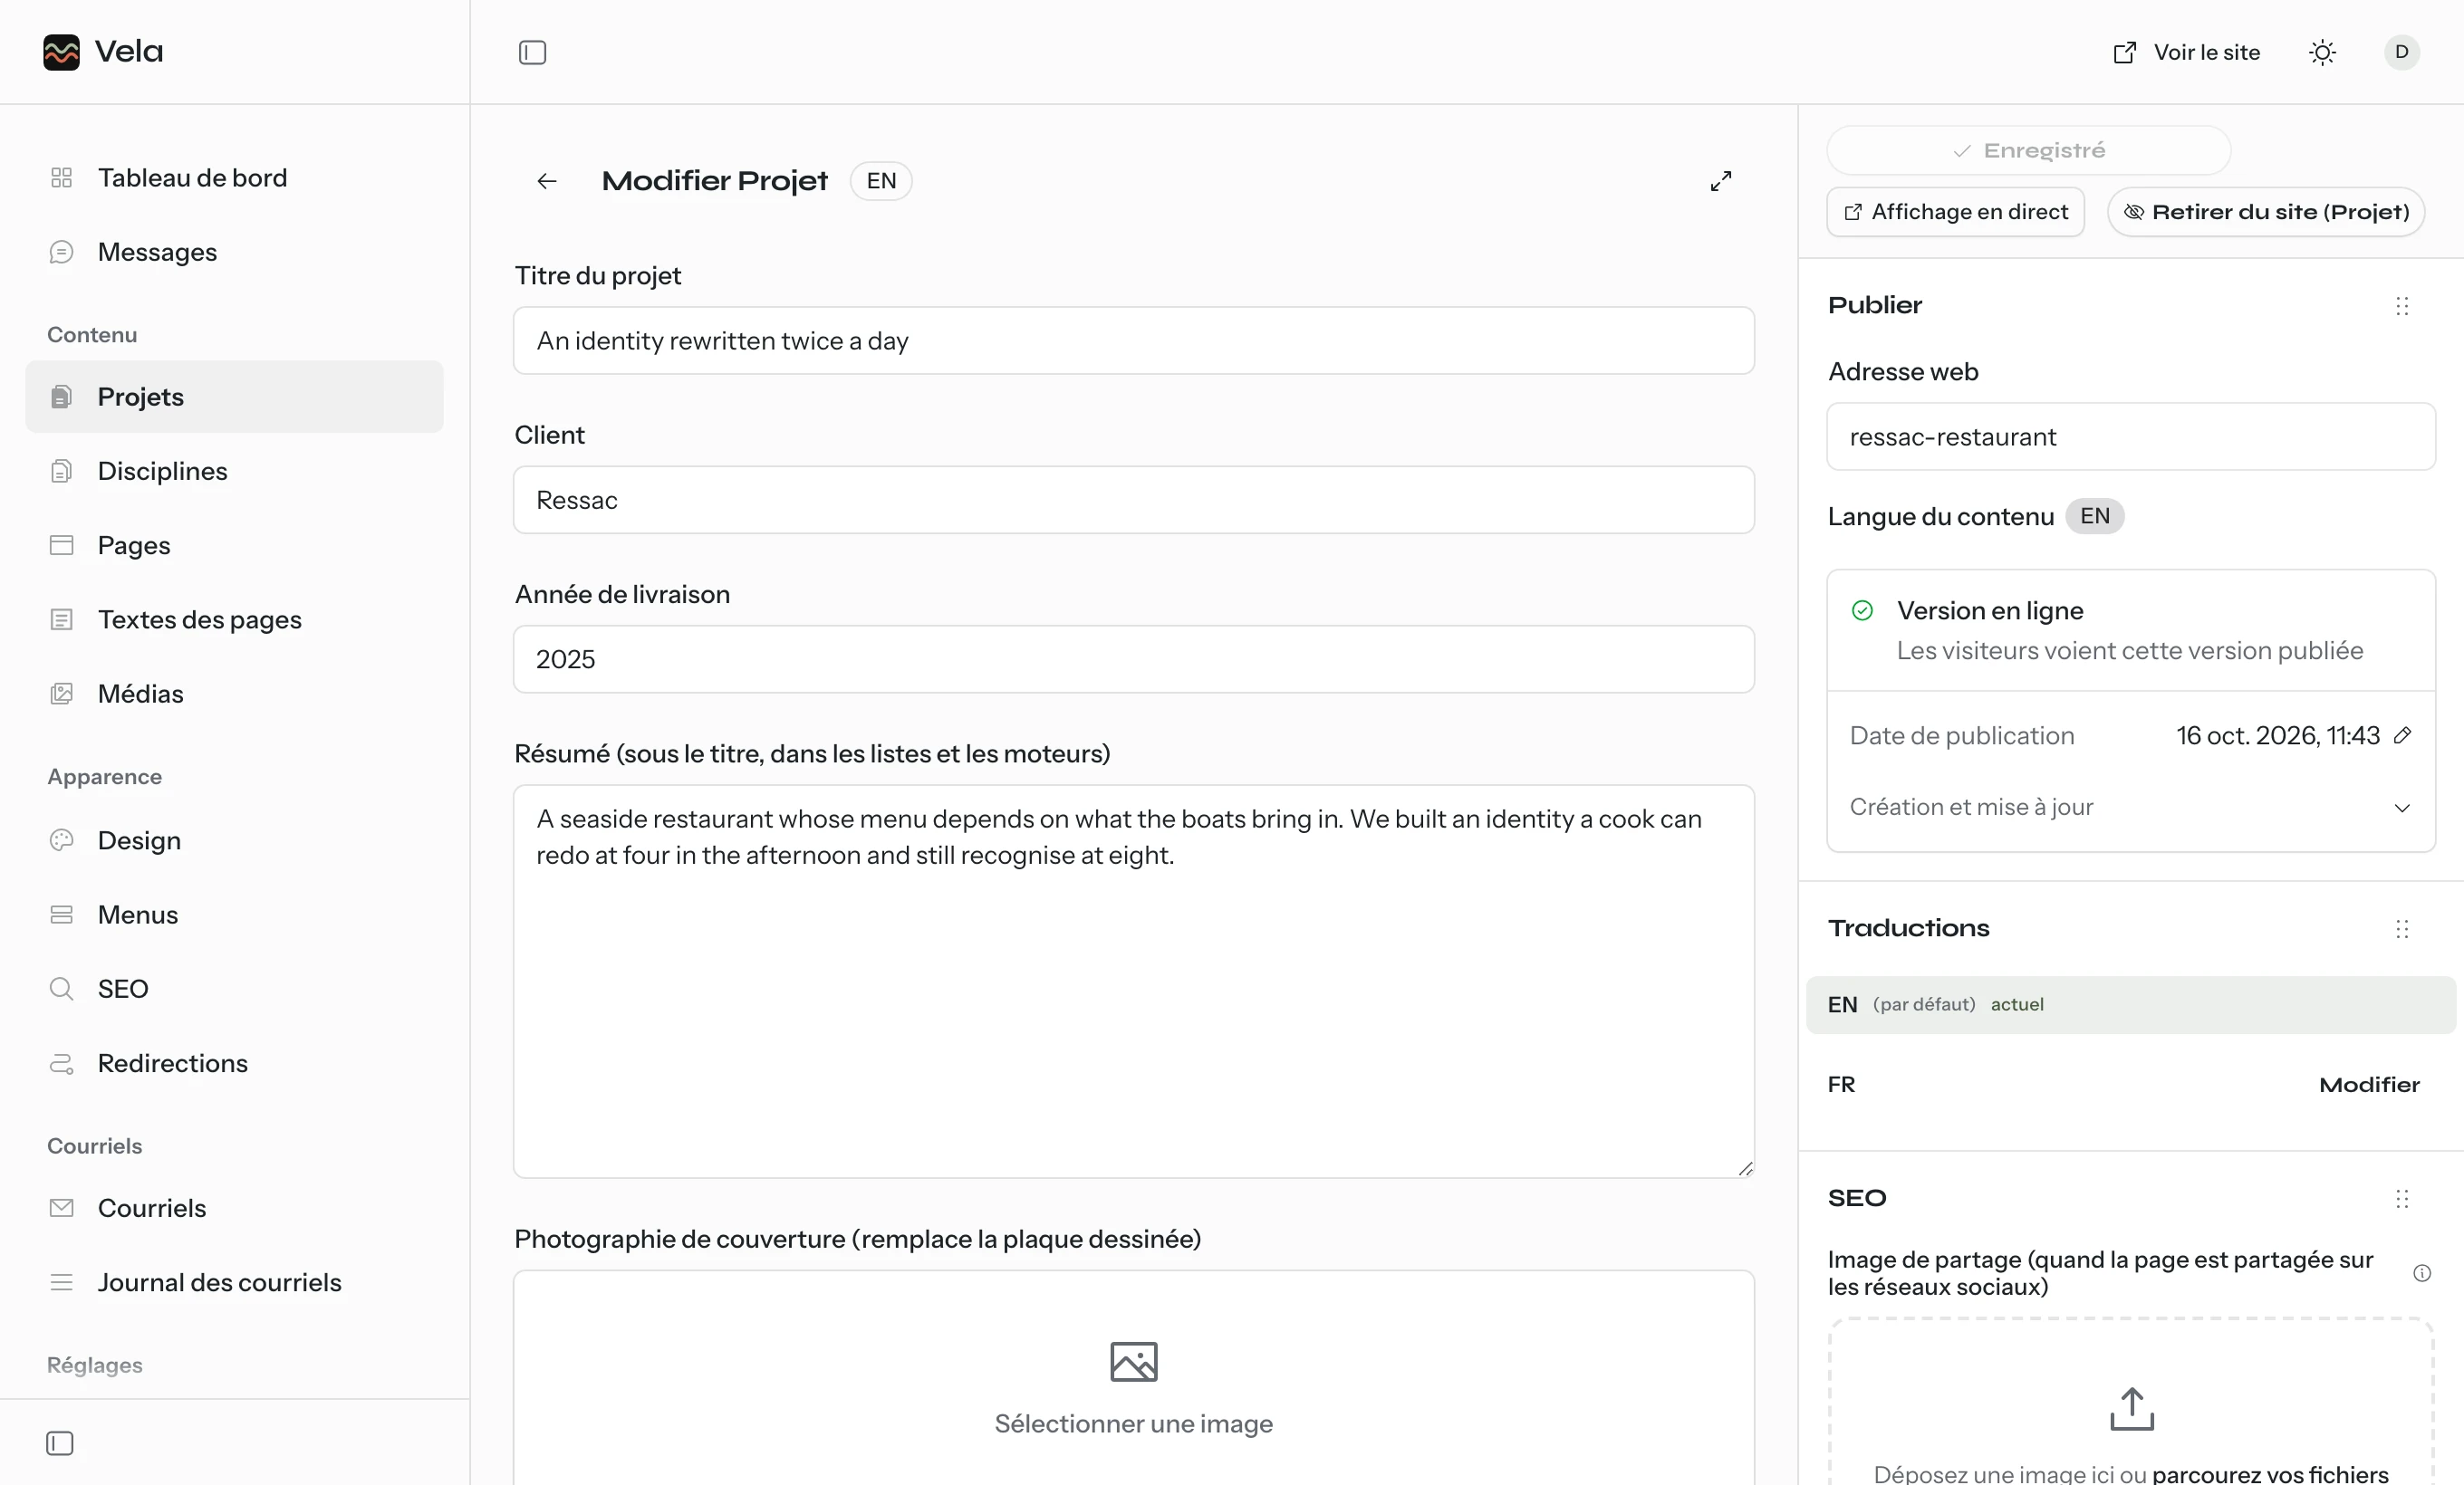2464x1485 pixels.
Task: Open Journal des courriels
Action: (x=234, y=1282)
